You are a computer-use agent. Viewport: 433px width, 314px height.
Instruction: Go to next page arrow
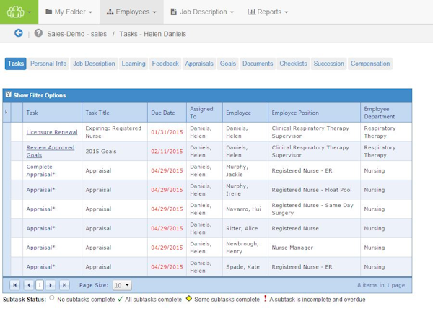click(51, 285)
